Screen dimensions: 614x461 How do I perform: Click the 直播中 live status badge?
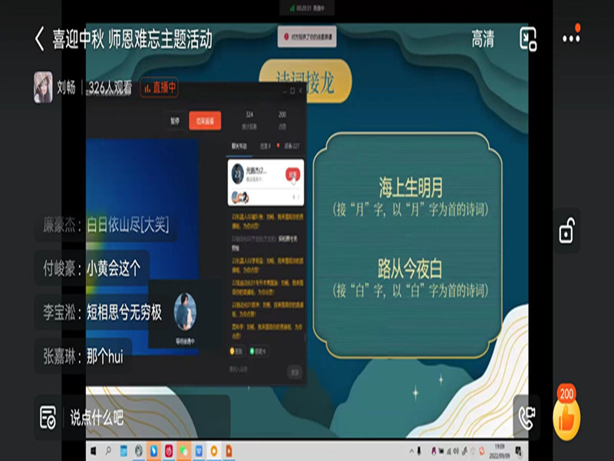(159, 88)
